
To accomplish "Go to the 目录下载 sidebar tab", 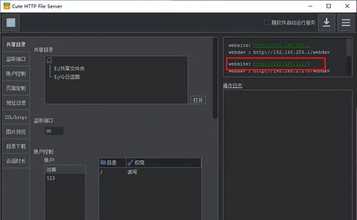I will tap(16, 146).
